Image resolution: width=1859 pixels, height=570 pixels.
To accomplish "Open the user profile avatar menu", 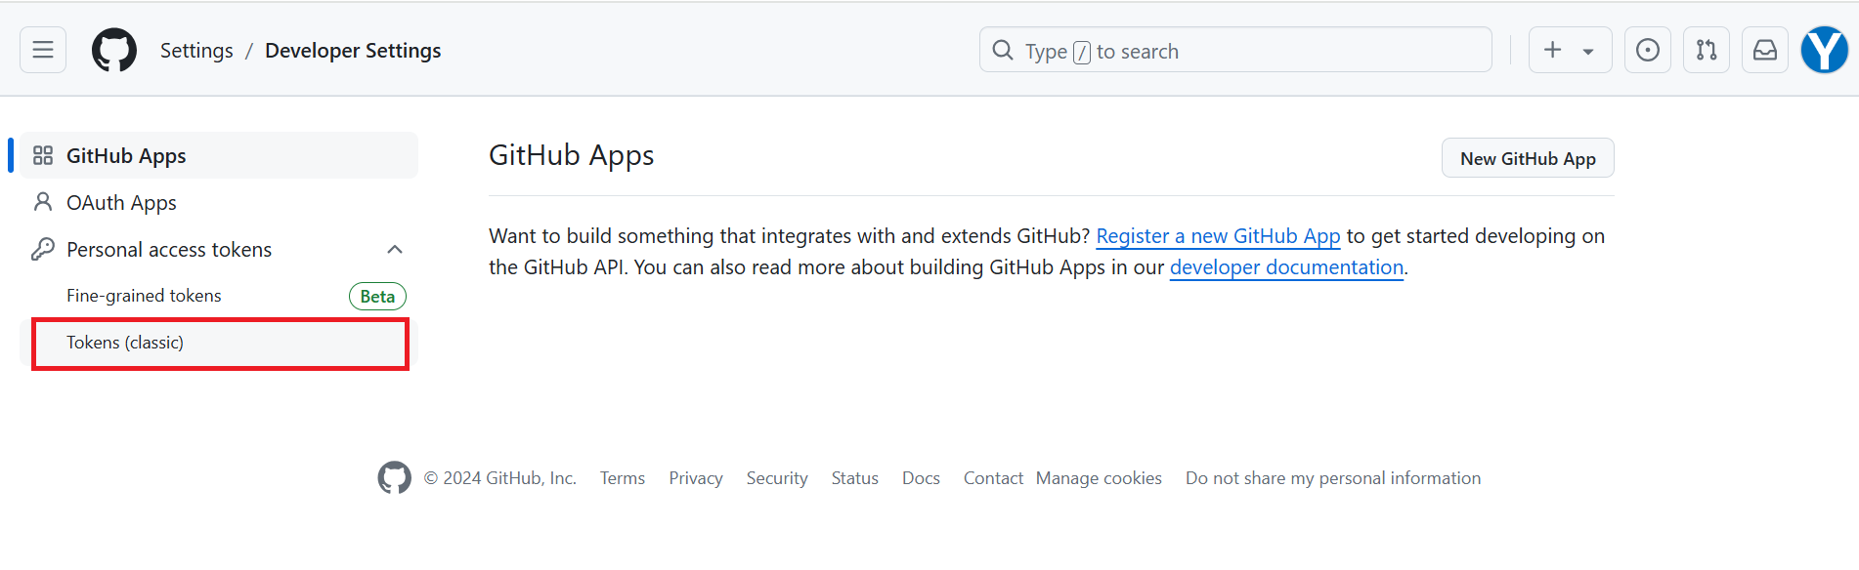I will 1824,50.
